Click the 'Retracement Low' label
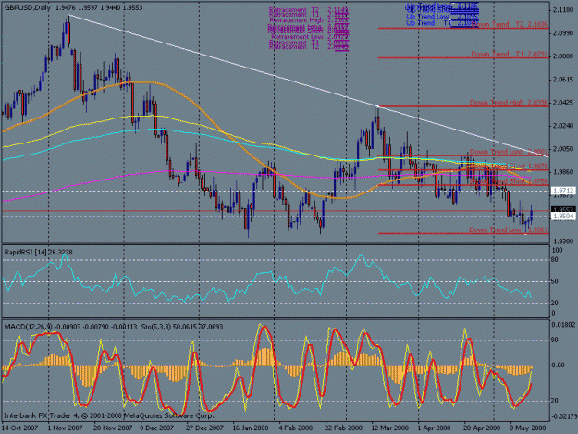 point(297,37)
